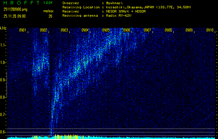218x139 pixels.
Task: Click the 0.9 kHz frequency label
Action: [x=3, y=80]
